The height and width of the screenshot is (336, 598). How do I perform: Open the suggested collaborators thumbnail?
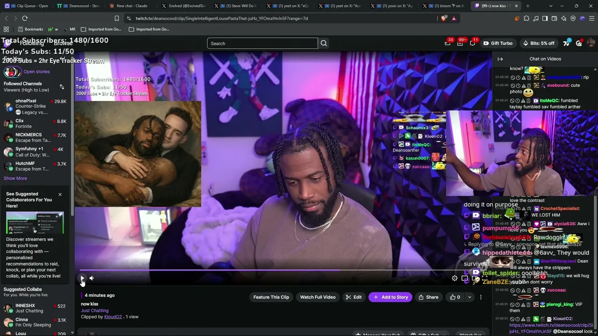pyautogui.click(x=35, y=223)
